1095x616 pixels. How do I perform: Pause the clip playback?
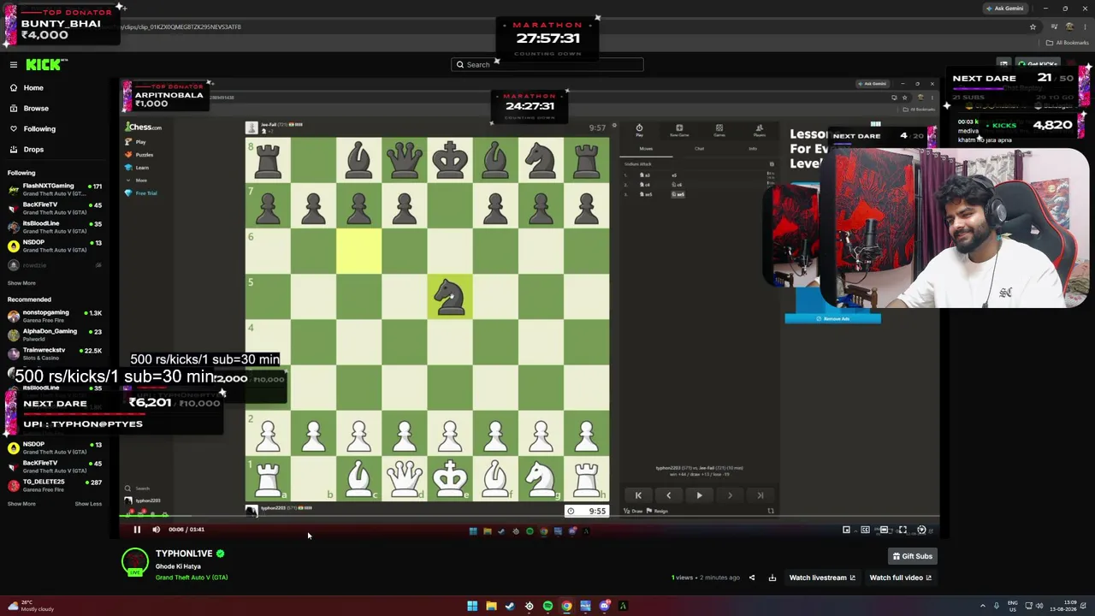[137, 530]
